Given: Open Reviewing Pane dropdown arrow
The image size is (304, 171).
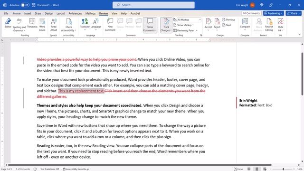Looking at the screenshot, I should (x=197, y=30).
